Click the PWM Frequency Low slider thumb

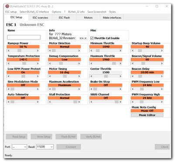pos(142,89)
